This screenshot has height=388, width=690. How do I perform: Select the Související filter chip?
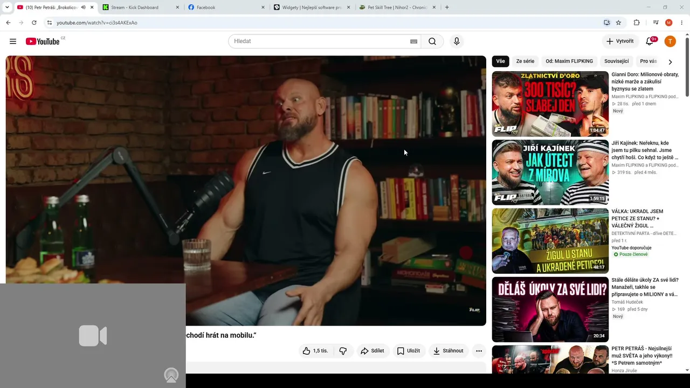pyautogui.click(x=617, y=61)
